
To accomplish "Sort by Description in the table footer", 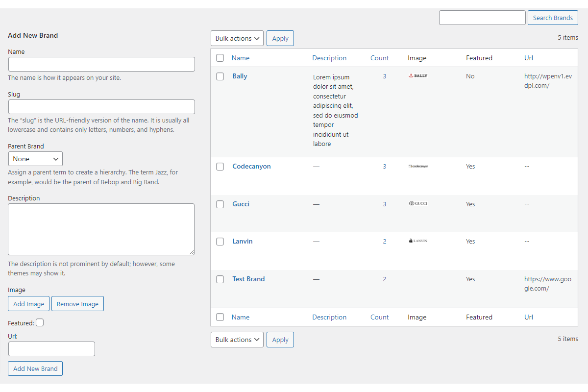I will point(329,317).
